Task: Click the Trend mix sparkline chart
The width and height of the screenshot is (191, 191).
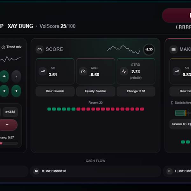Action: (10, 59)
